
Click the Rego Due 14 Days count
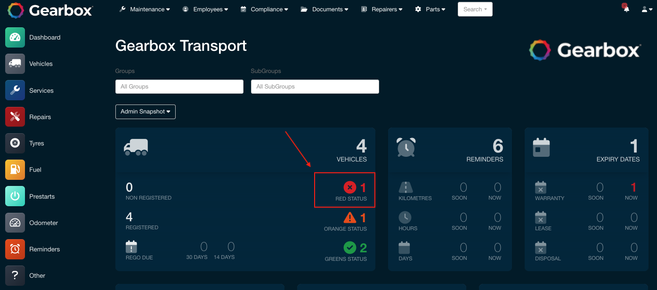point(231,247)
